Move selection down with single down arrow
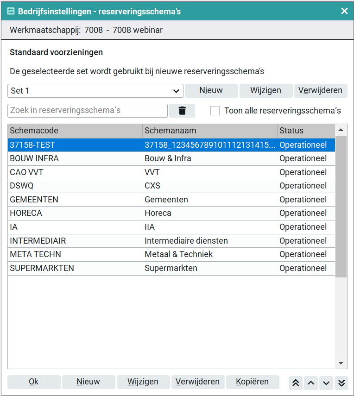The height and width of the screenshot is (396, 354). (x=326, y=383)
